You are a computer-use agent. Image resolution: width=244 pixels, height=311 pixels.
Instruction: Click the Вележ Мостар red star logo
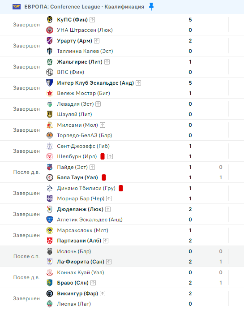point(50,93)
